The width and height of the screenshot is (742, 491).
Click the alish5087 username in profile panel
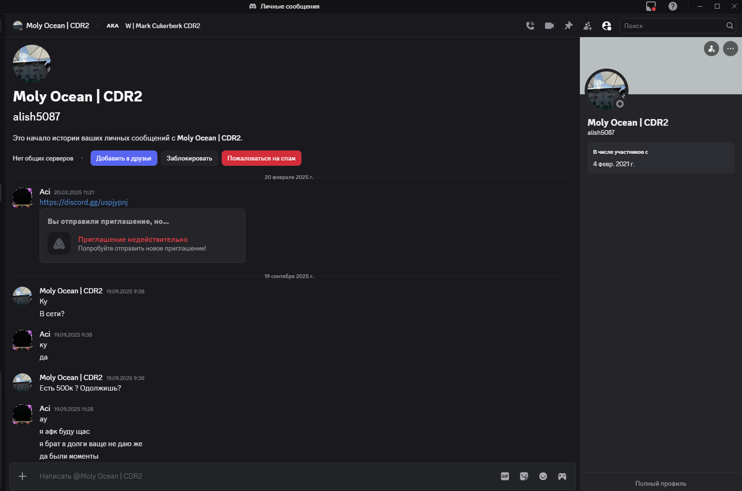point(601,133)
